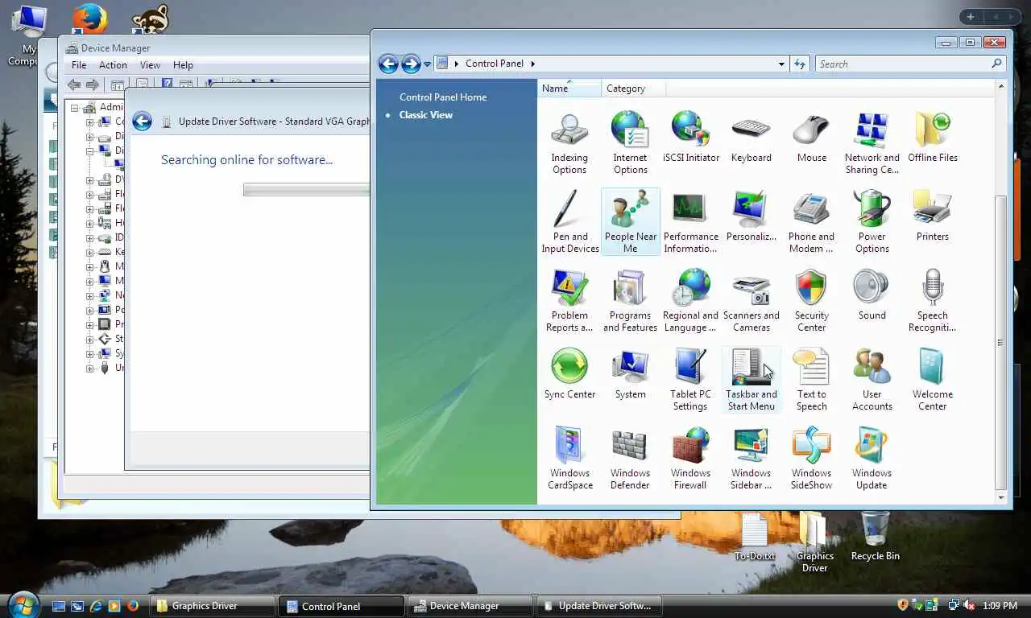Screen dimensions: 1031x618
Task: Open Taskbar and Start Menu applet
Action: tap(751, 380)
